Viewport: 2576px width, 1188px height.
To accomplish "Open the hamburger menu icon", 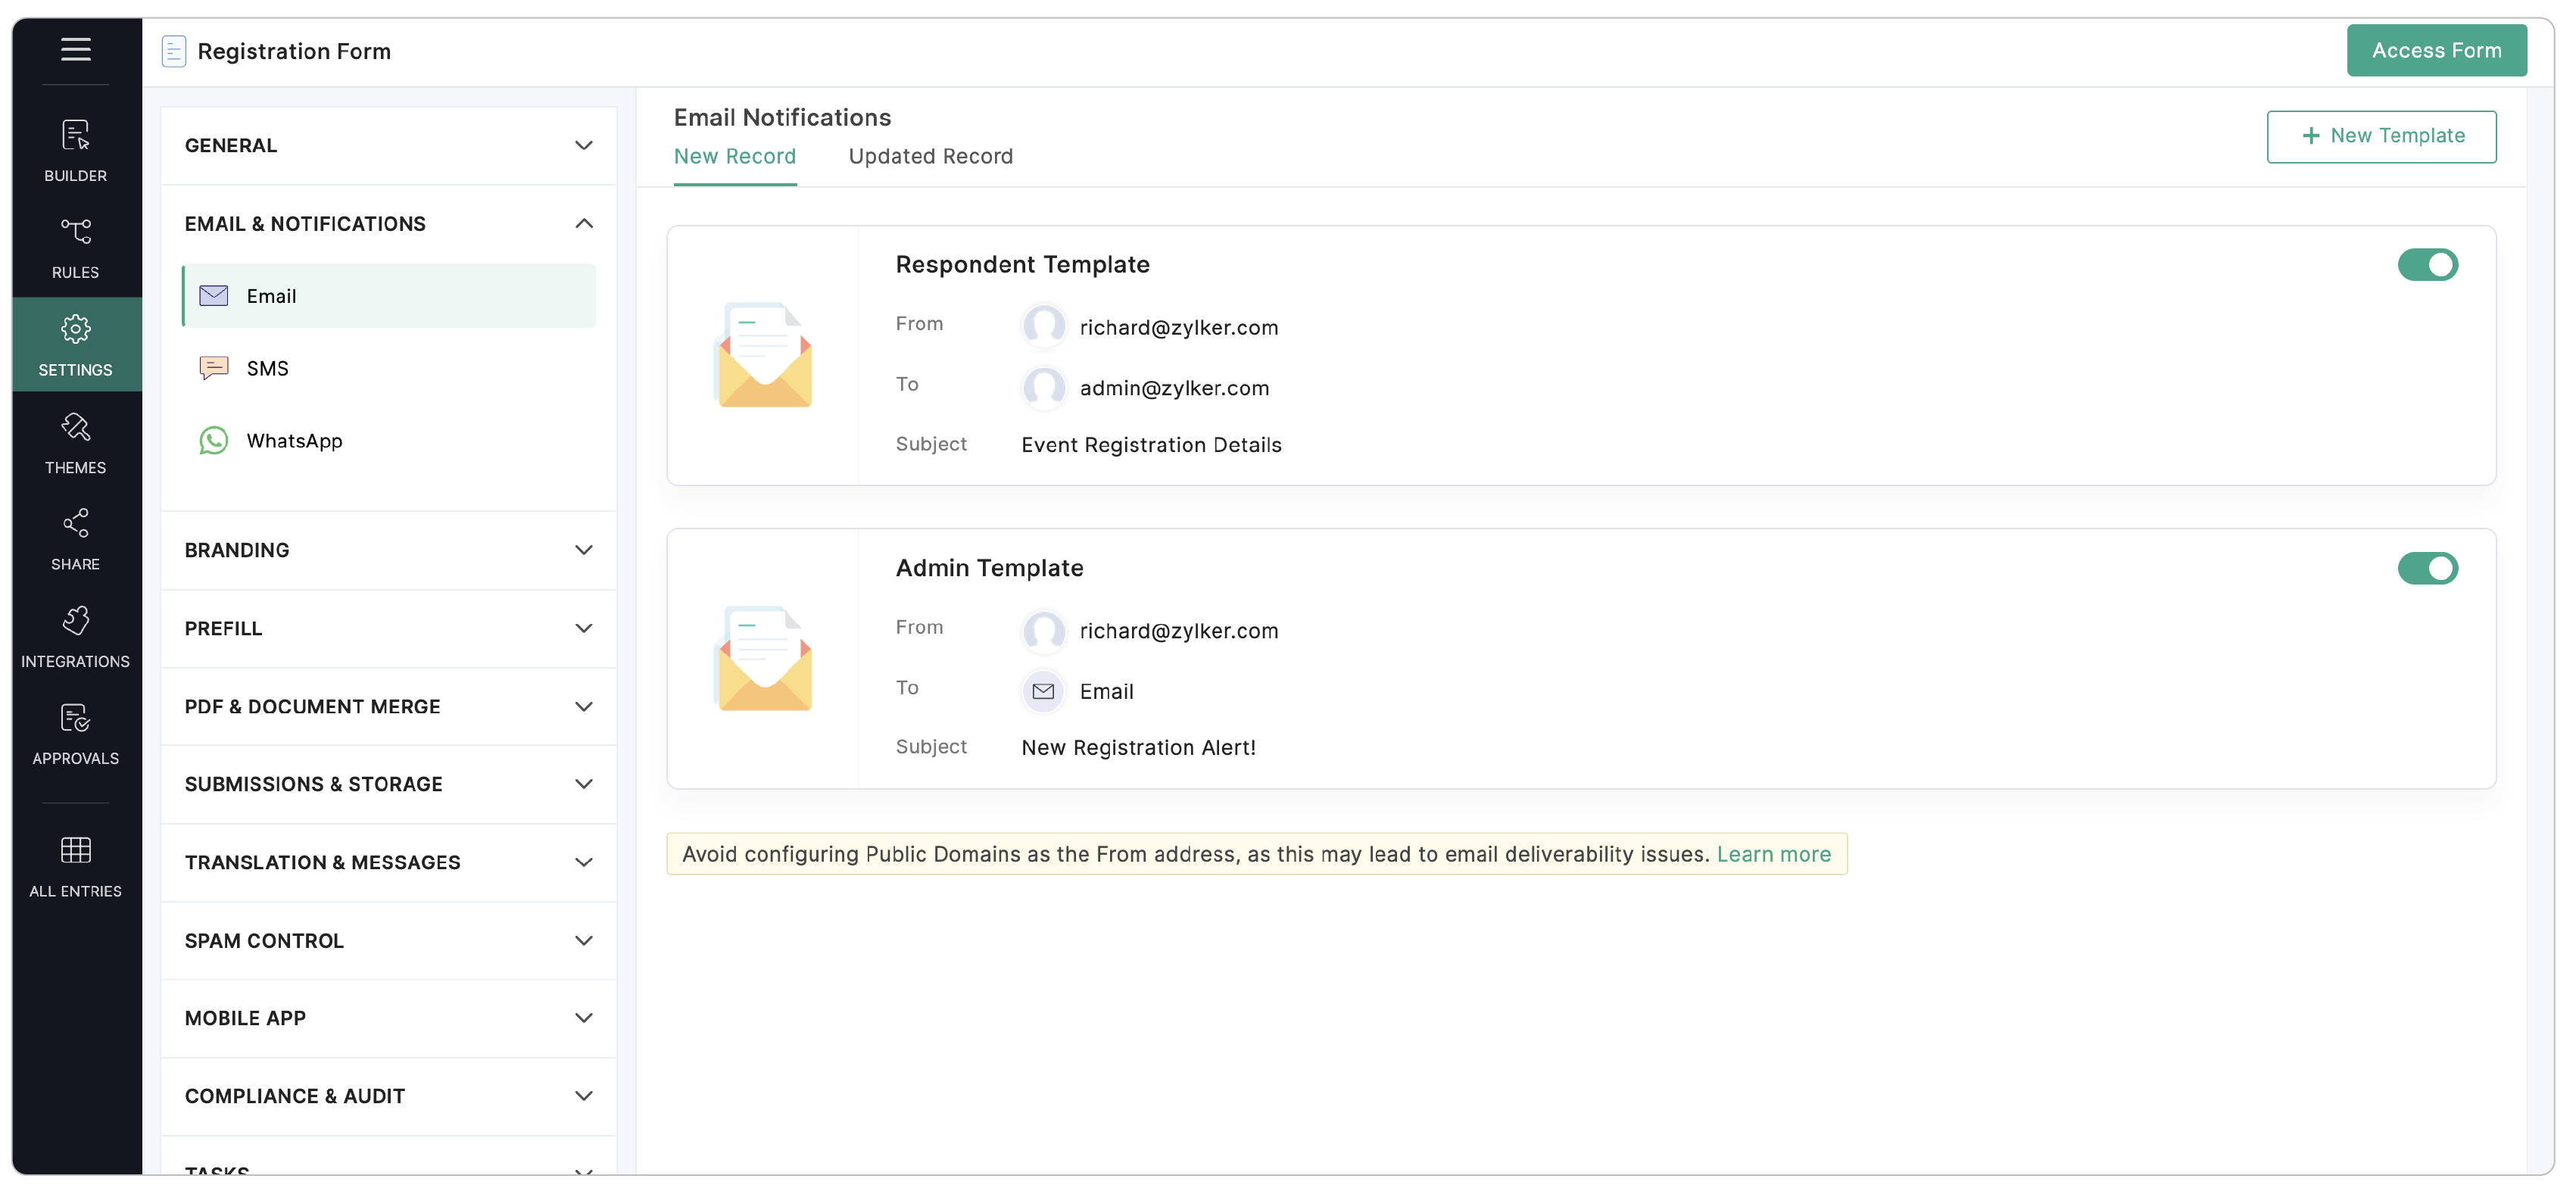I will 75,49.
